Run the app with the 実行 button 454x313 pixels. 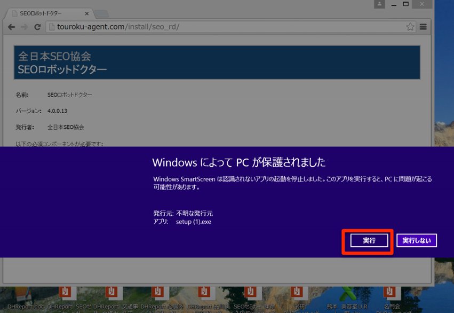click(369, 240)
